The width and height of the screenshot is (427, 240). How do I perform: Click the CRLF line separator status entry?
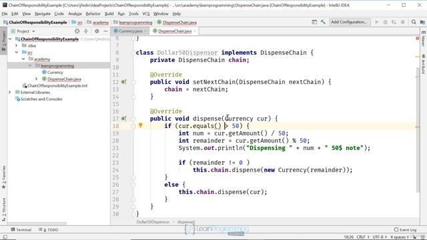[x=363, y=237]
